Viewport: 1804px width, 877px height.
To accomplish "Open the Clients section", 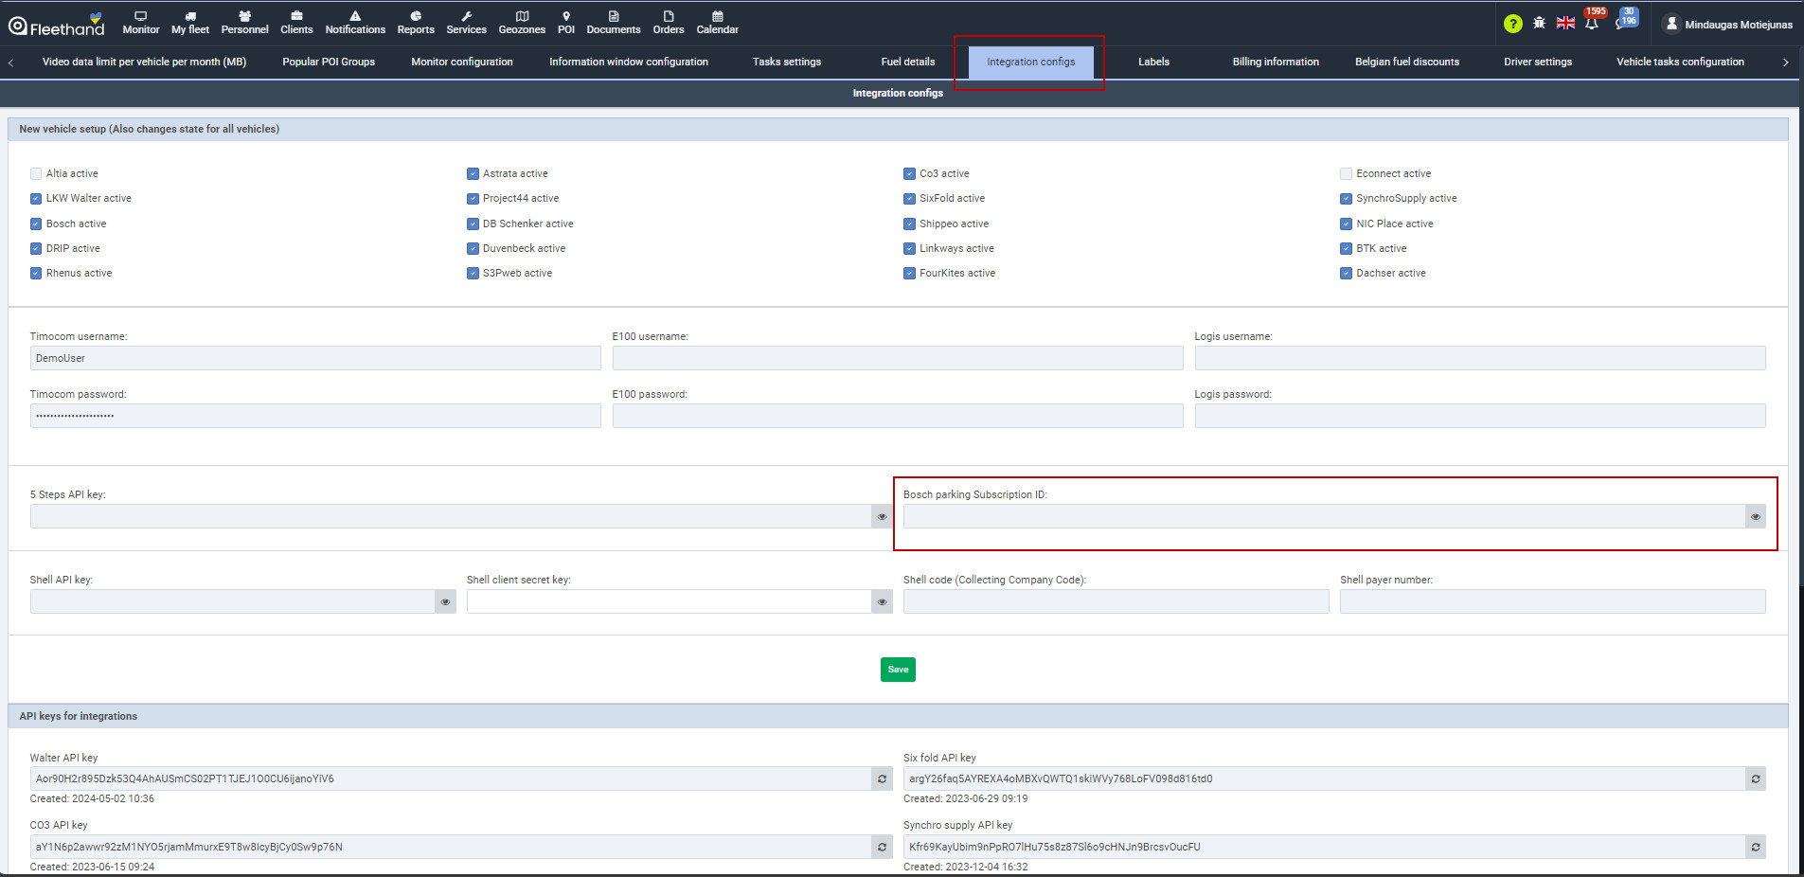I will coord(296,23).
